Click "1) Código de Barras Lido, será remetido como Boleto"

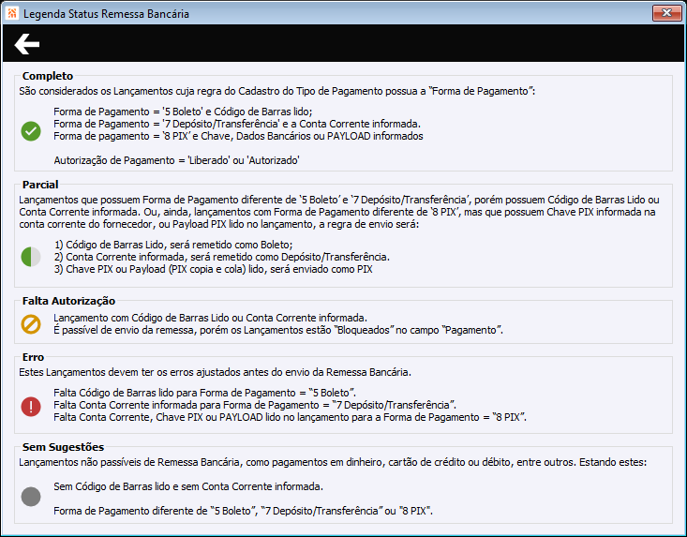173,245
